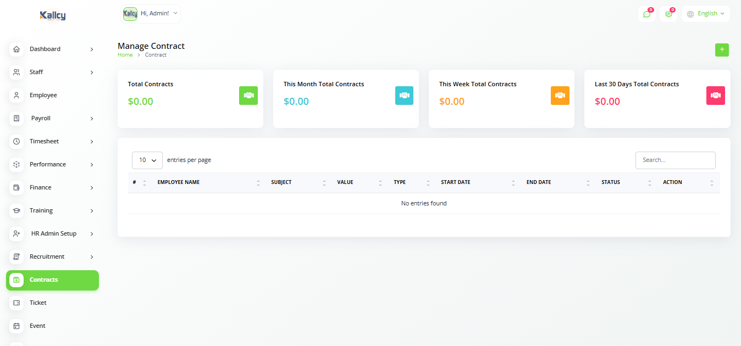Select Employee in the sidebar menu
741x346 pixels.
pos(43,95)
